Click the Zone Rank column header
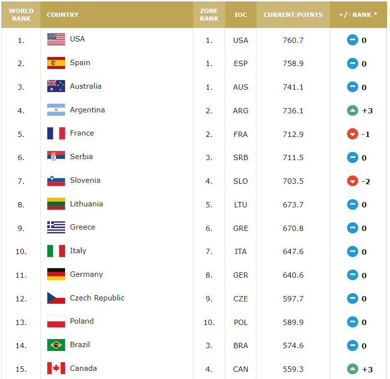The height and width of the screenshot is (379, 390). (x=209, y=14)
